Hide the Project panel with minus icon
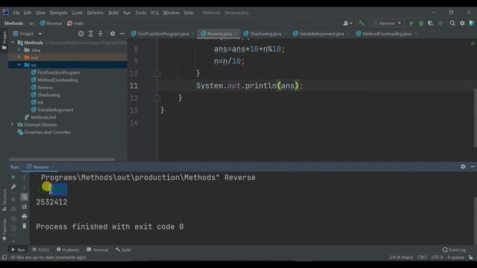477x268 pixels. pos(122,33)
